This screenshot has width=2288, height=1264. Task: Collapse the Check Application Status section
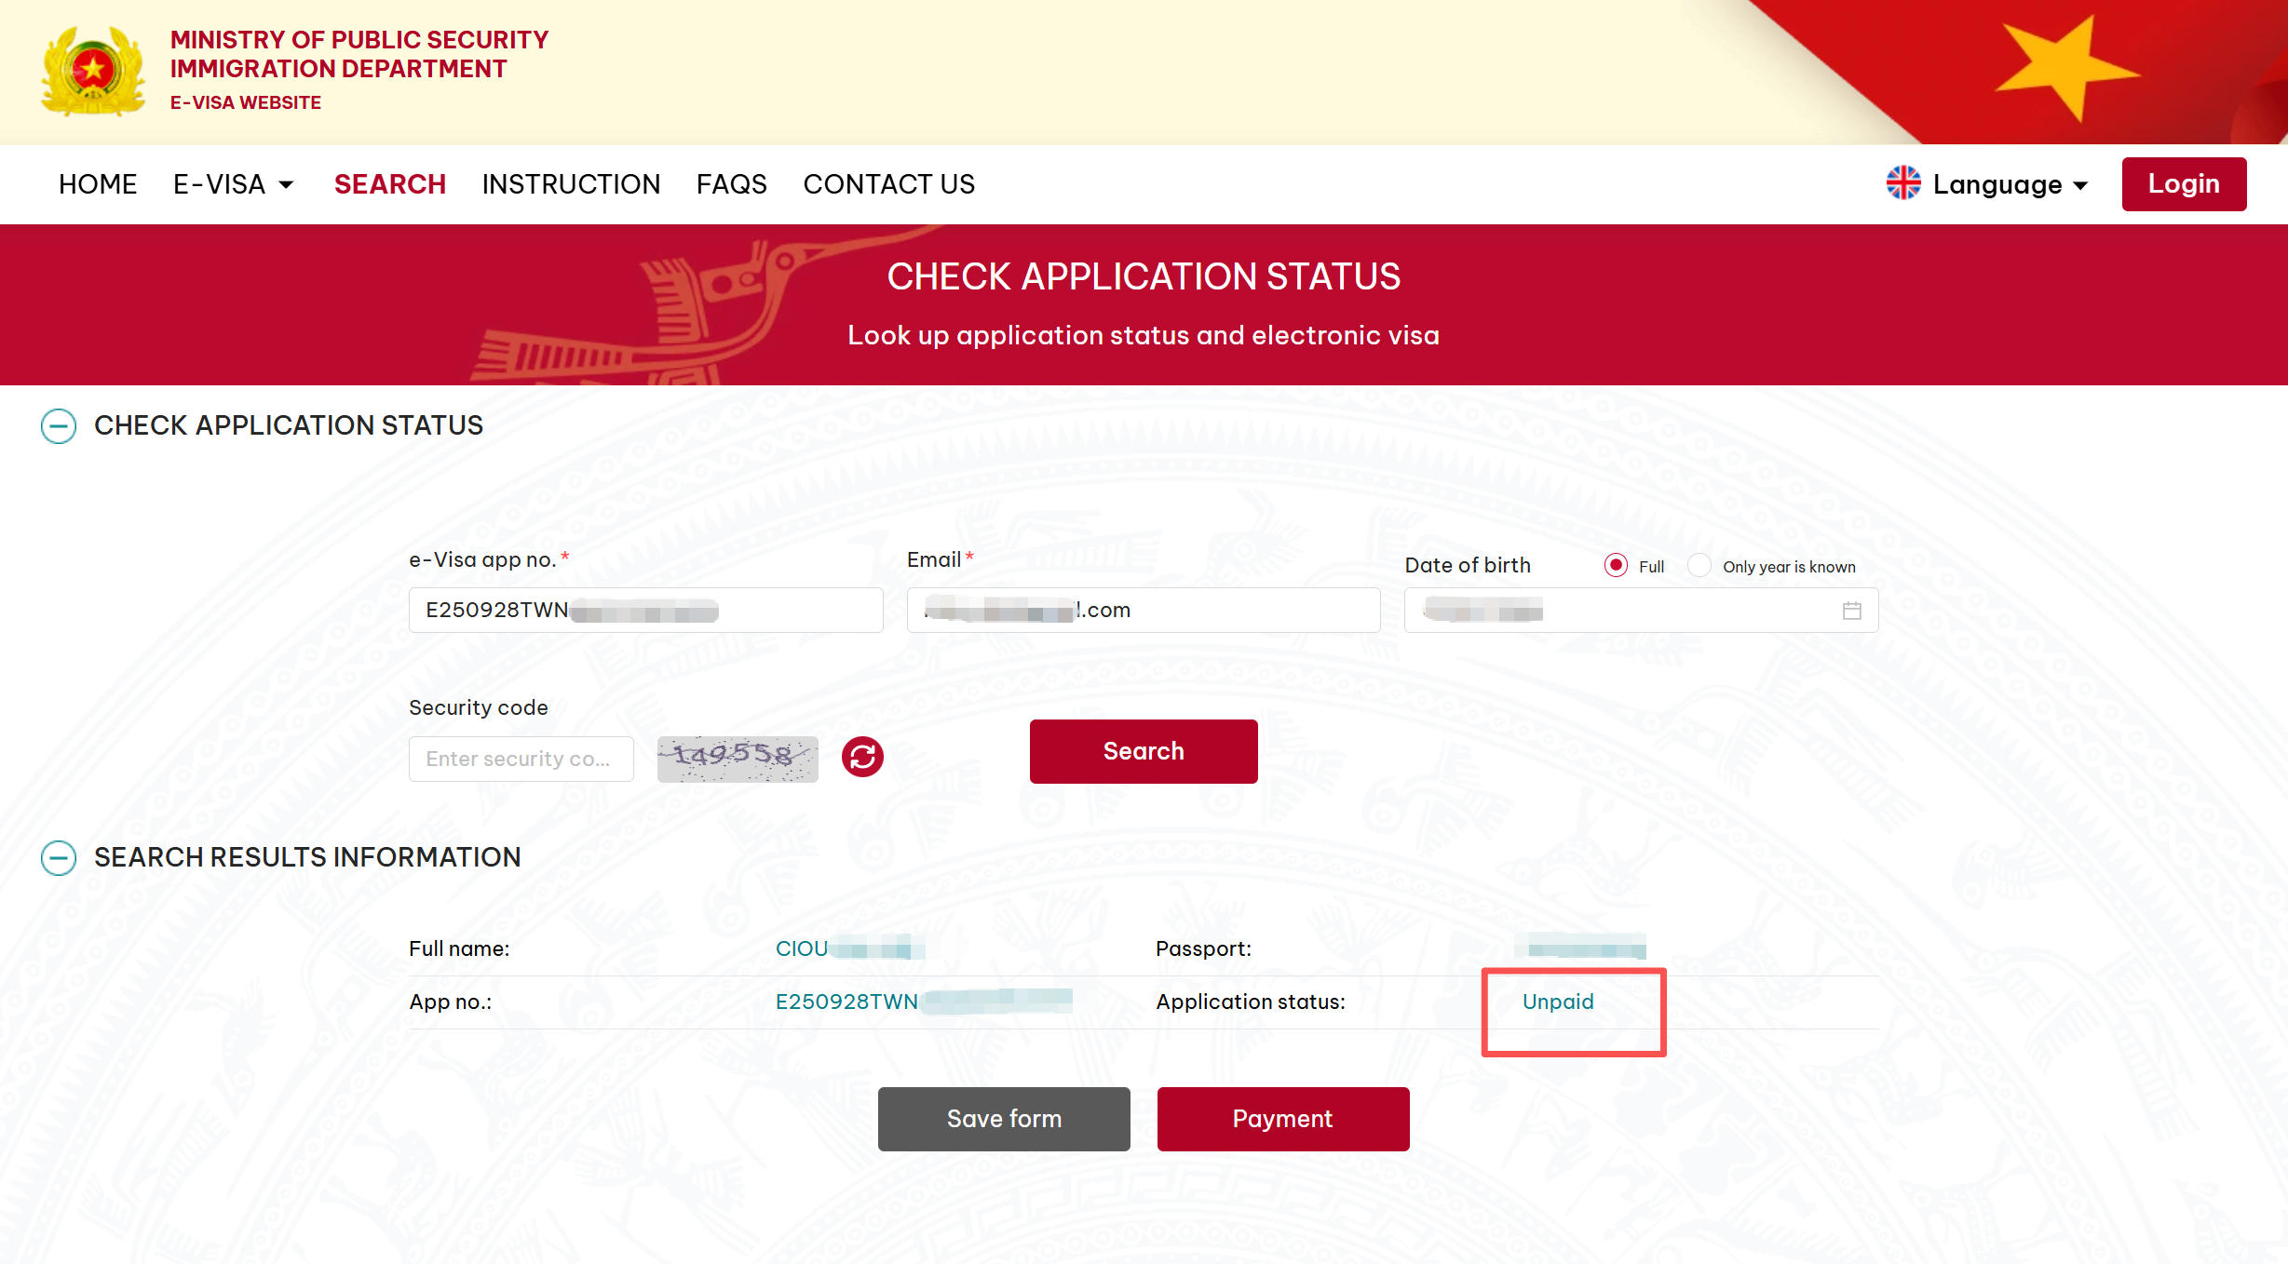click(x=59, y=426)
